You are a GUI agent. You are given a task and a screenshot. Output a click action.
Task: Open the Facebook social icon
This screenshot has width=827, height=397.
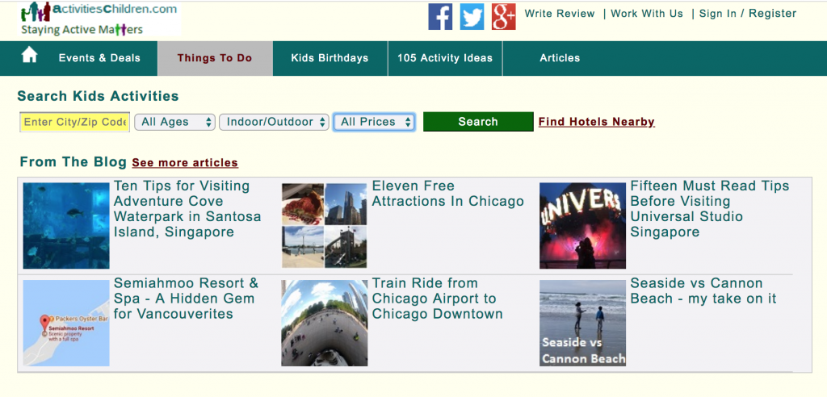pyautogui.click(x=440, y=16)
